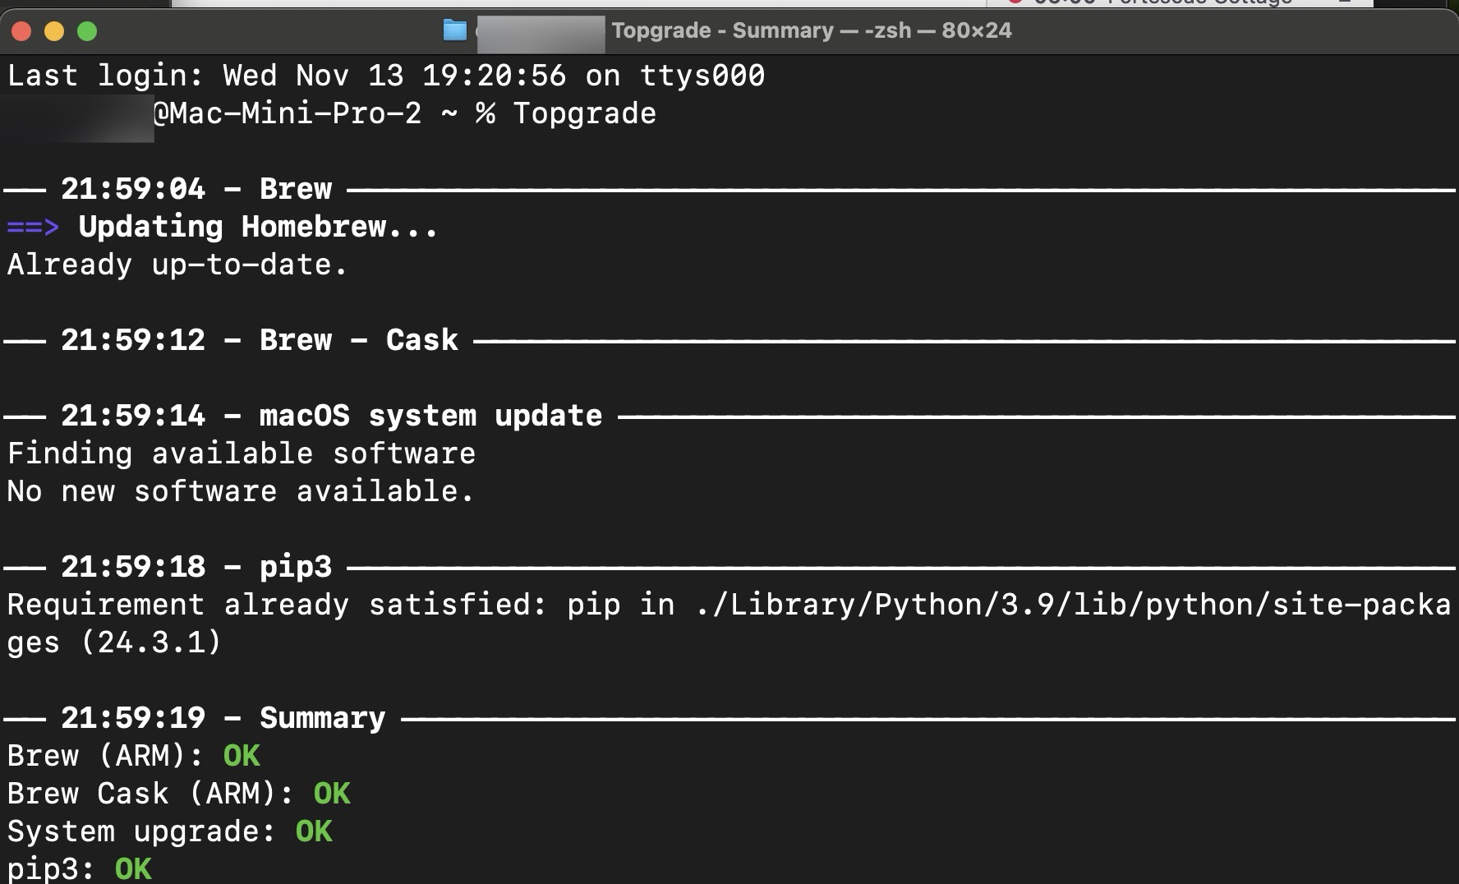Click the '21:59:04 - Brew' section header
Viewport: 1459px width, 884px height.
[196, 189]
